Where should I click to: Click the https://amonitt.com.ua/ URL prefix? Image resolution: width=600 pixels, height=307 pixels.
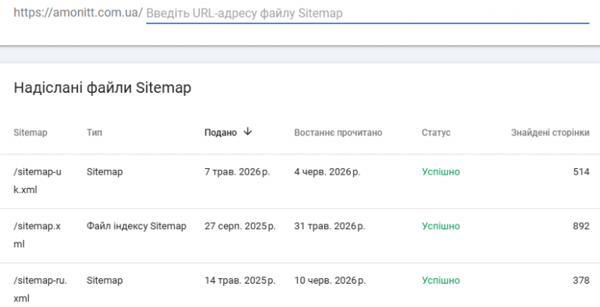tap(78, 12)
